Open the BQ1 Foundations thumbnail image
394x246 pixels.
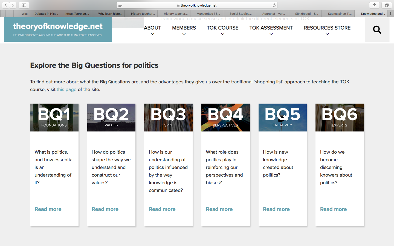point(54,118)
